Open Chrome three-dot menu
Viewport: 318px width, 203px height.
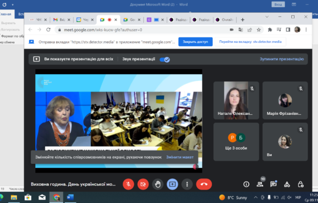306,30
